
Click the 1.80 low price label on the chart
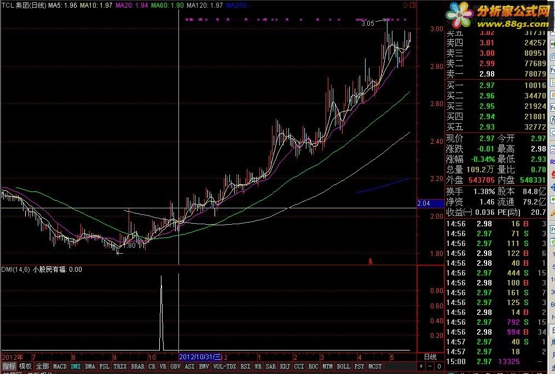[129, 246]
